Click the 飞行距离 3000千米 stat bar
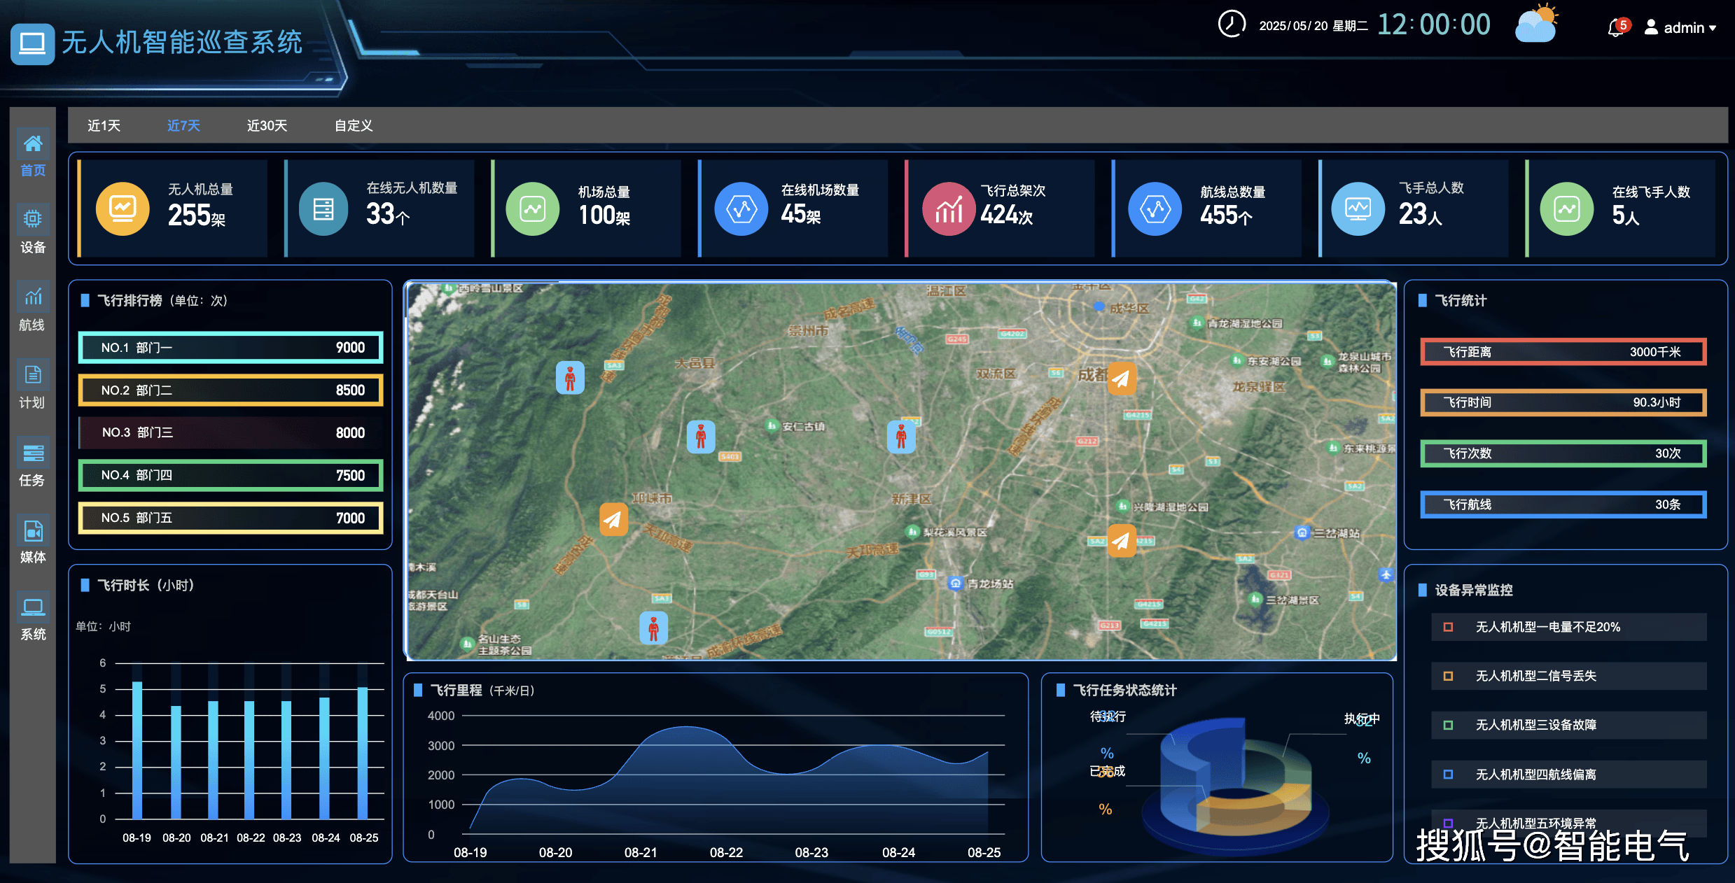 pos(1562,352)
